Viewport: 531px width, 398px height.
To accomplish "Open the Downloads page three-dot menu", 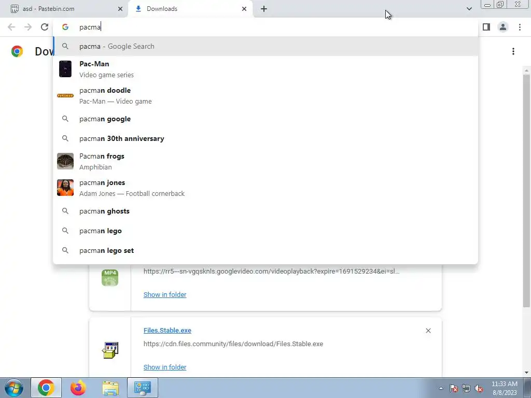I will click(x=513, y=51).
